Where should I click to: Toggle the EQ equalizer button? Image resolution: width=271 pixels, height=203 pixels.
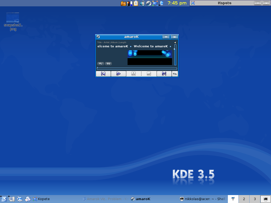(108, 63)
